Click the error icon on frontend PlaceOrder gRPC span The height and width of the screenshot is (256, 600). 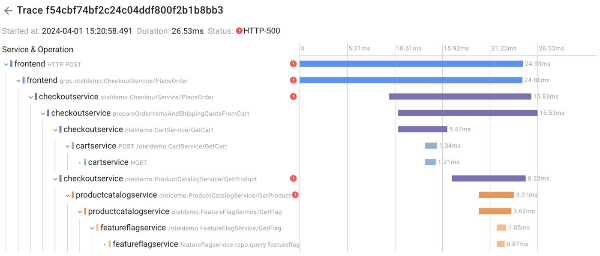point(293,80)
